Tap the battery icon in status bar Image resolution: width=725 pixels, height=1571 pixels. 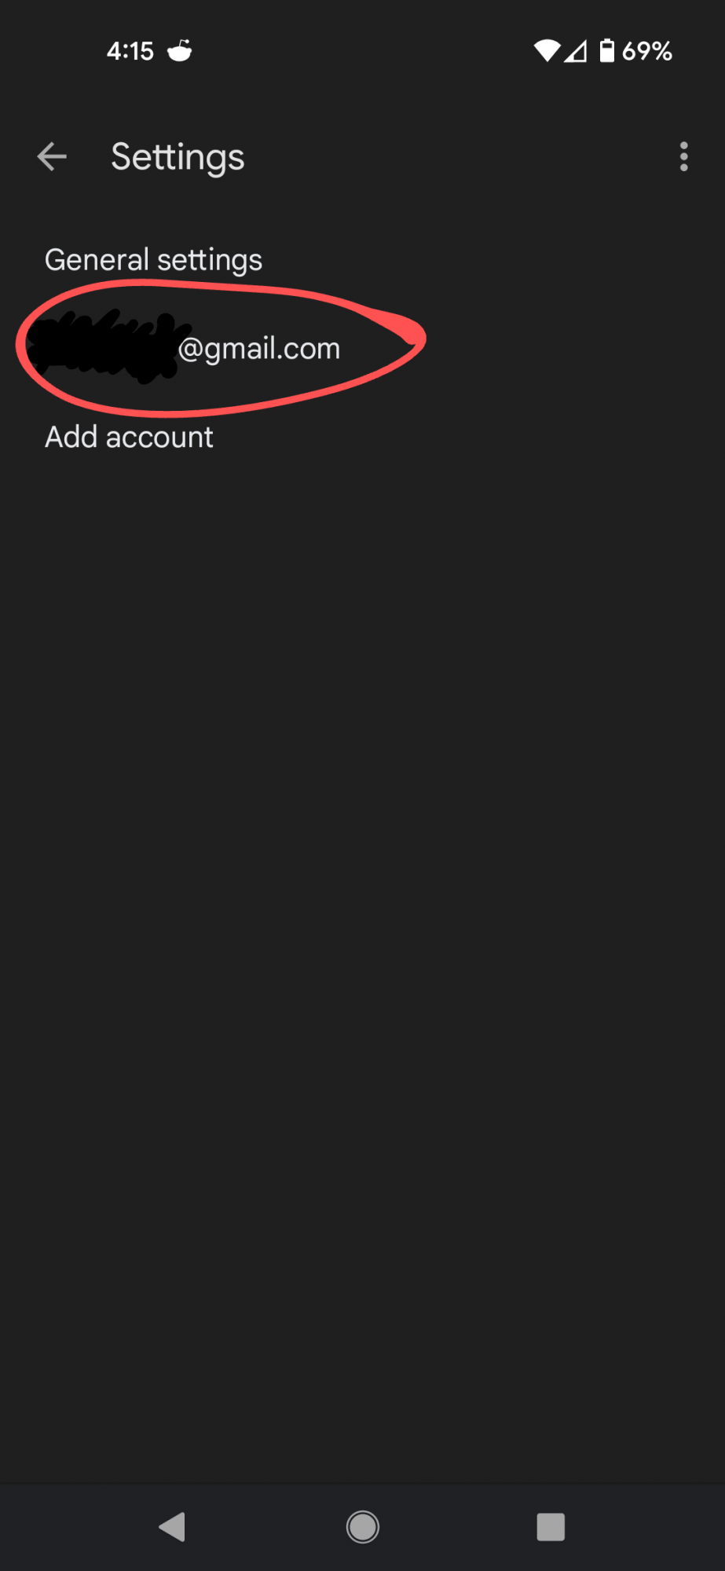(607, 50)
